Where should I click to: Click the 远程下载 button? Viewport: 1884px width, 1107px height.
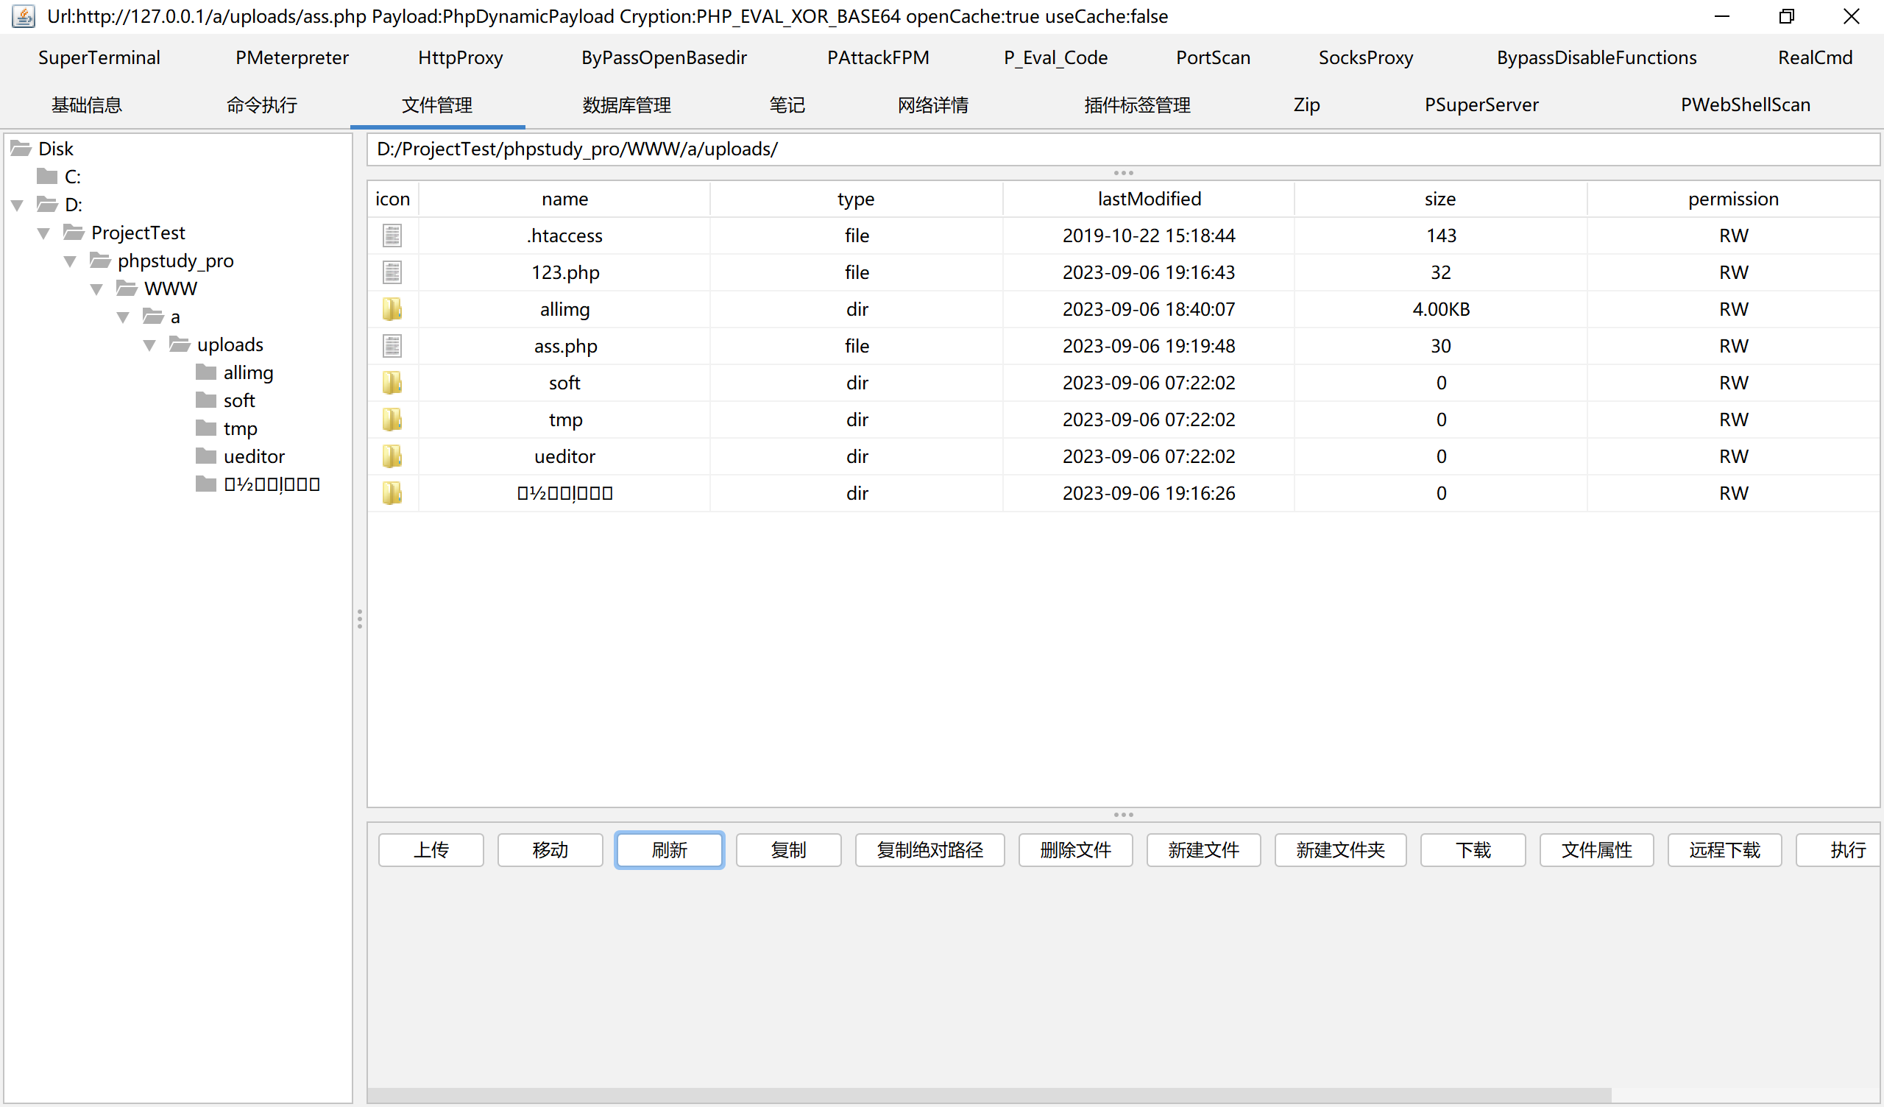[x=1724, y=849]
